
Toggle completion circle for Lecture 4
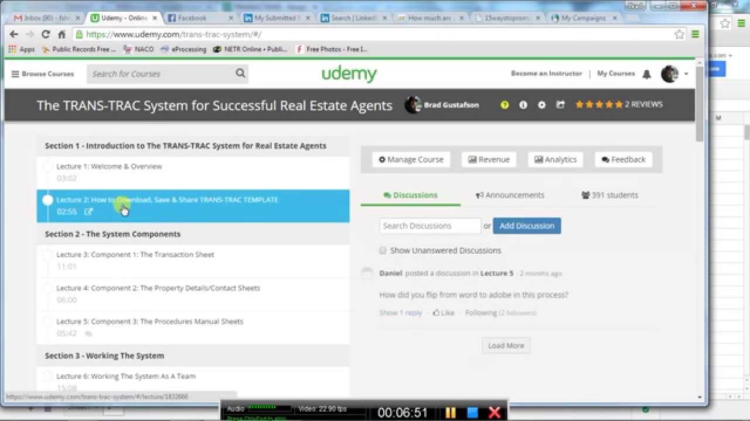tap(47, 288)
